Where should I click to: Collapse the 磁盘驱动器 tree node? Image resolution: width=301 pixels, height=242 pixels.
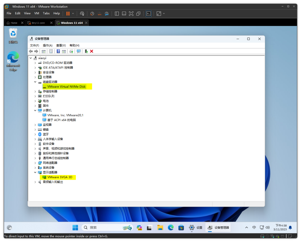(35, 82)
